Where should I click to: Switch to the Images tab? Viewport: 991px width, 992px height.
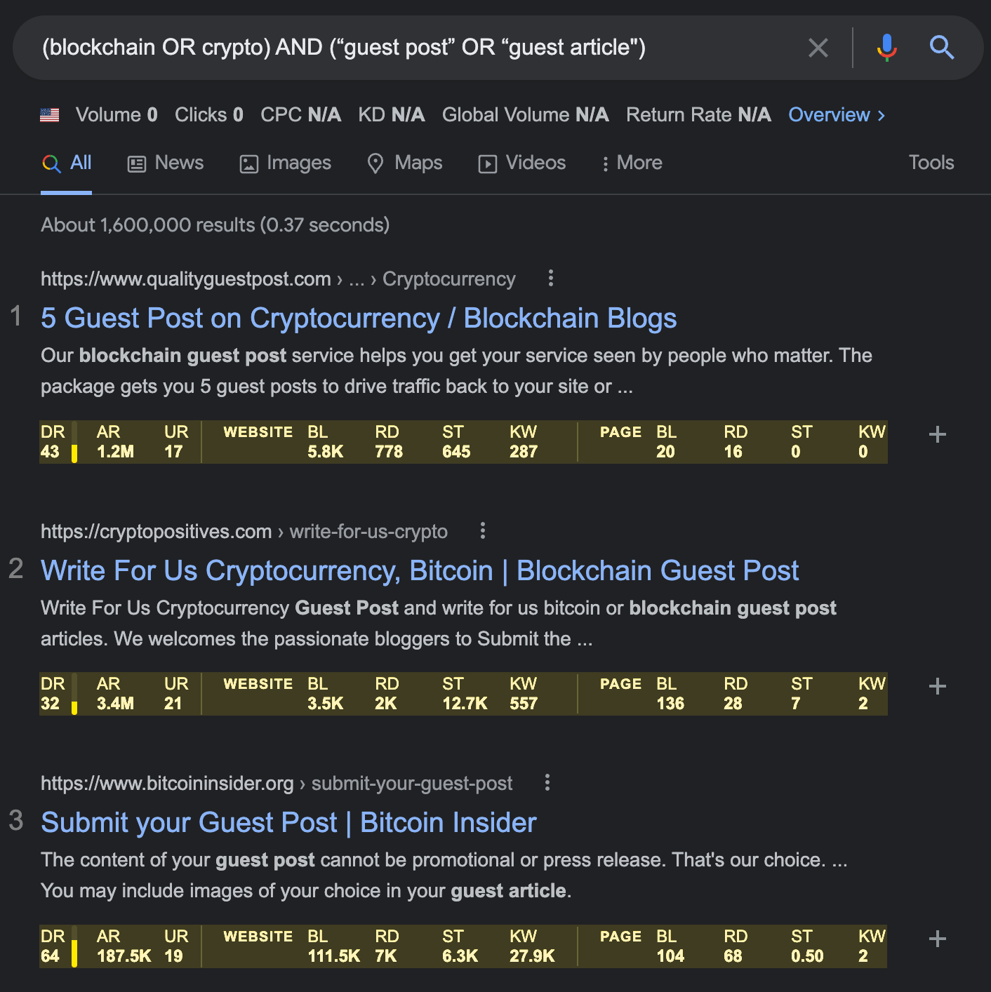tap(285, 163)
